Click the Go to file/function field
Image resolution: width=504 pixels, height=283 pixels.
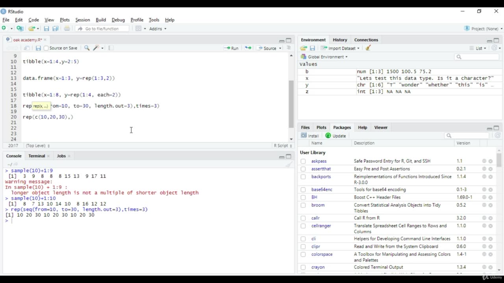[x=102, y=29]
